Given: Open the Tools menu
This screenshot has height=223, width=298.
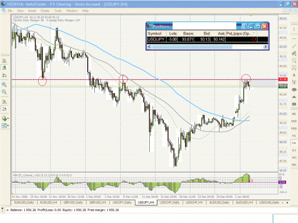Looking at the screenshot, I should (58, 10).
